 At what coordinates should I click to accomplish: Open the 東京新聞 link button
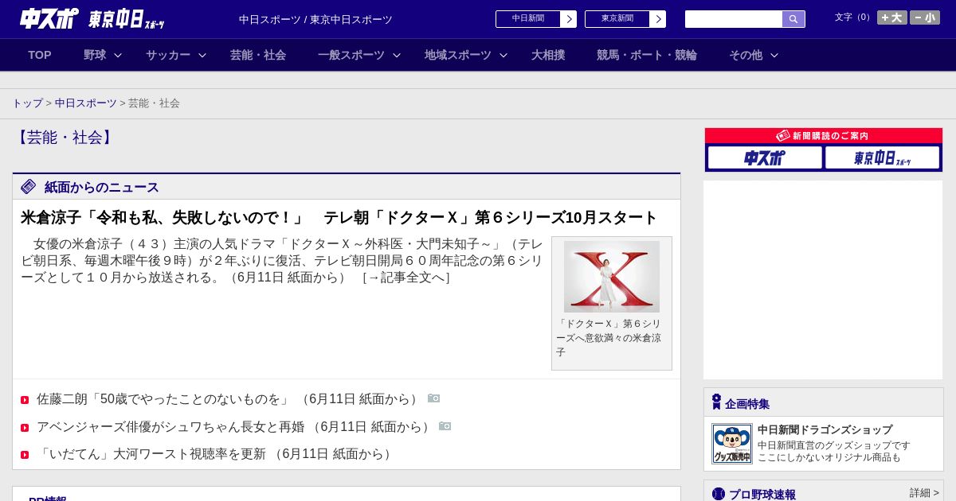click(x=617, y=19)
